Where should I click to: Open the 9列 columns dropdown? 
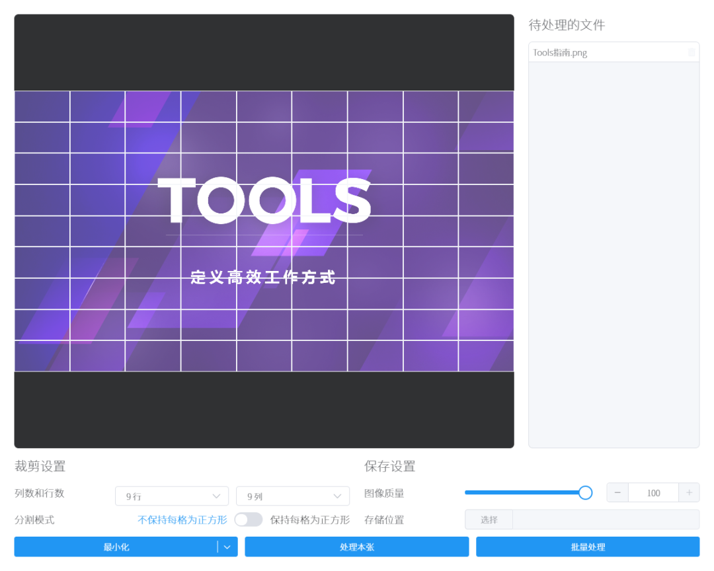pos(293,496)
